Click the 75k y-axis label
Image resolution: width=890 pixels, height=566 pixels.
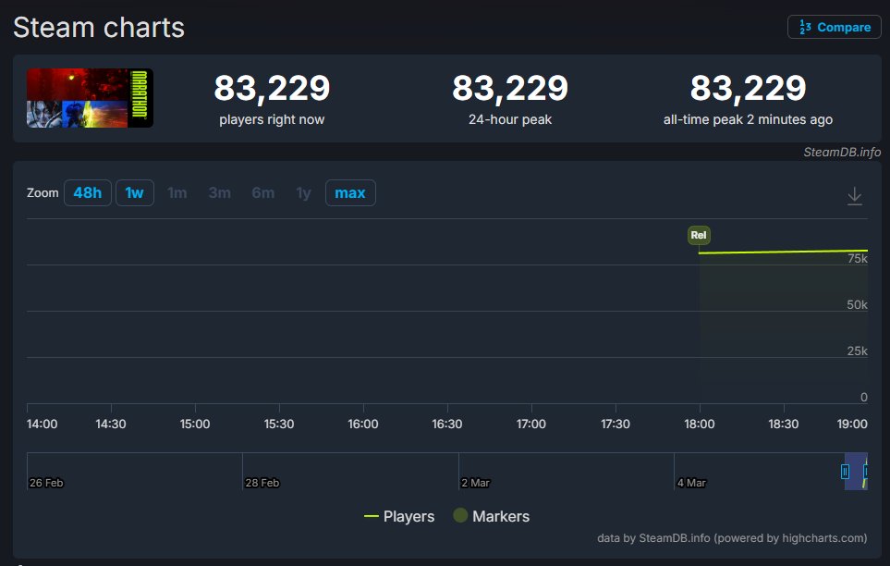[857, 259]
